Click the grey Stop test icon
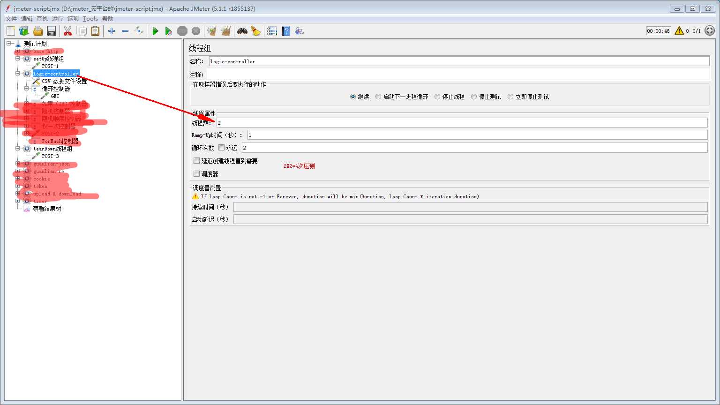The width and height of the screenshot is (720, 405). tap(182, 31)
